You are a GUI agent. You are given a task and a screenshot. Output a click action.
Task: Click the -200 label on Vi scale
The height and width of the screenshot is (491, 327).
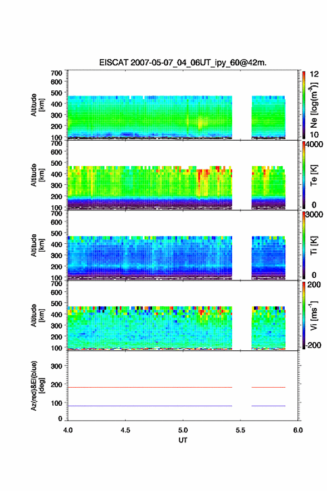[313, 345]
